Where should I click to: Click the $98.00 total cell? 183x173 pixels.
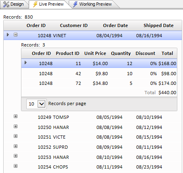[169, 74]
